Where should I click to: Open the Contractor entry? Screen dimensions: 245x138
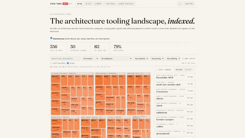click(x=175, y=91)
